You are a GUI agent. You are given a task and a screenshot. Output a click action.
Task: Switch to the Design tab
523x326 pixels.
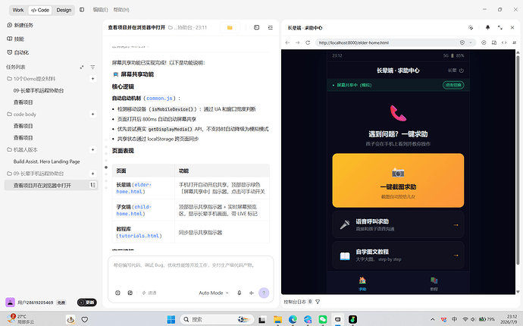coord(64,10)
